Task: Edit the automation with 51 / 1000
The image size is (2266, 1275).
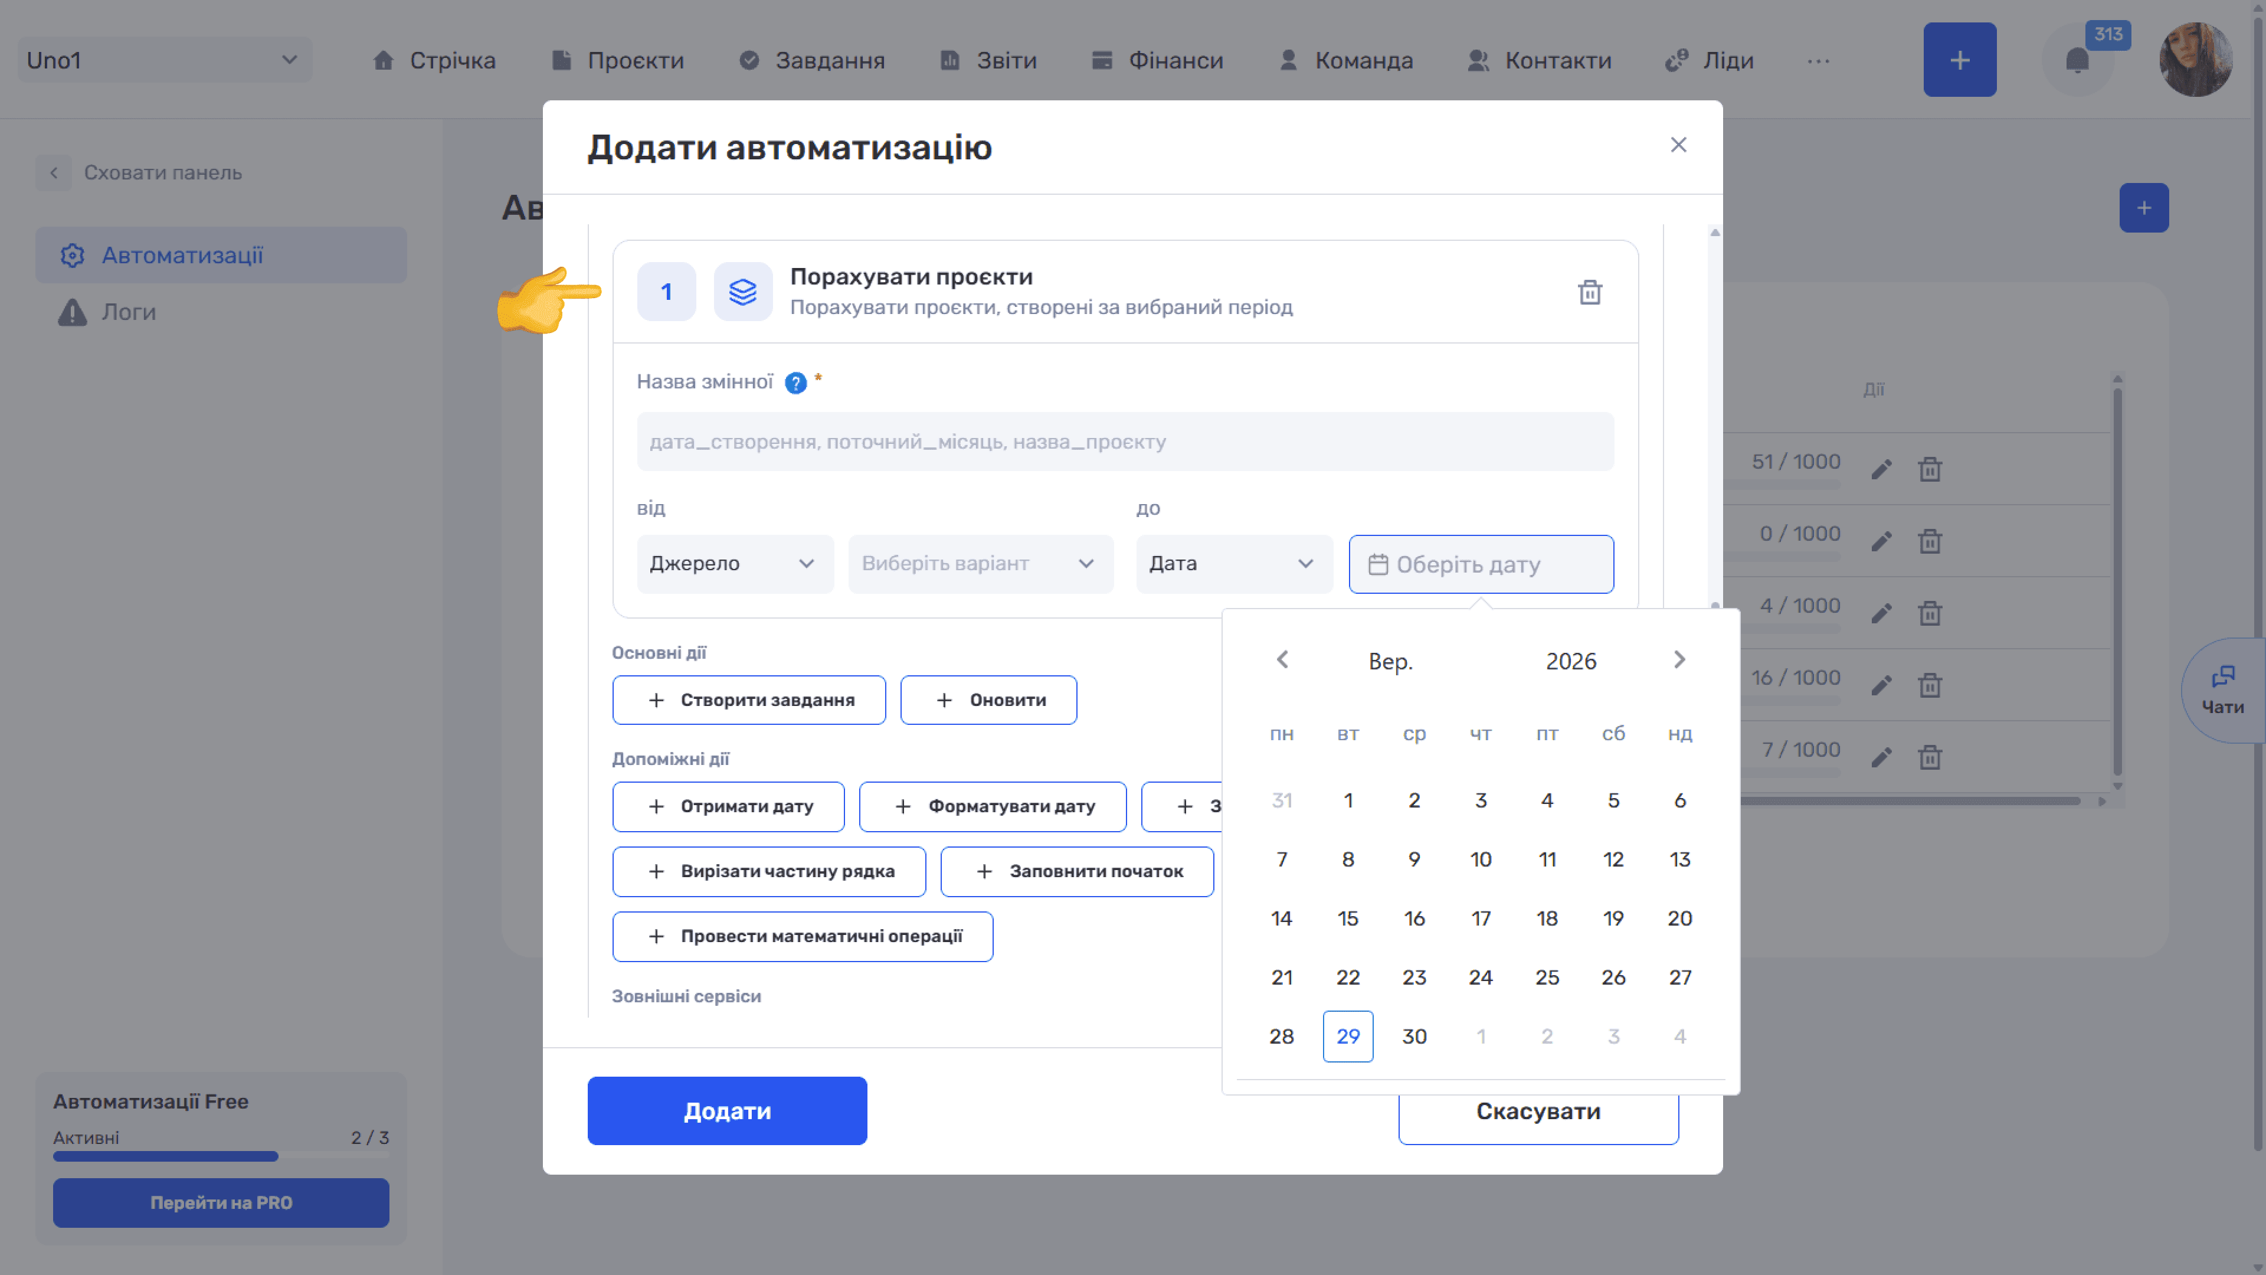Action: tap(1881, 469)
